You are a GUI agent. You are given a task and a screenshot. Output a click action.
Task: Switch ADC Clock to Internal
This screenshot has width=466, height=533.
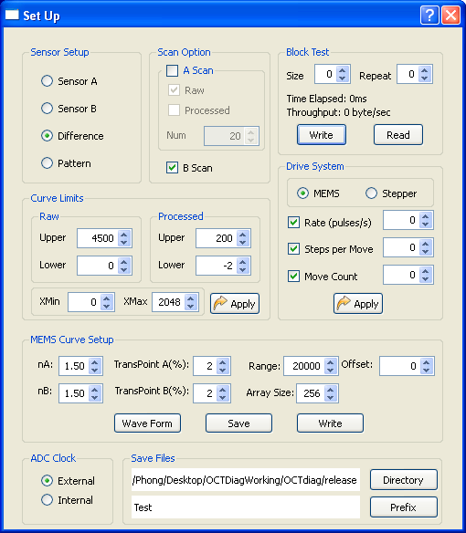coord(47,500)
